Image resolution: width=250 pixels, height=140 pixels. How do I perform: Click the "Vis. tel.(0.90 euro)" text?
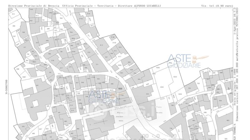(x=217, y=6)
